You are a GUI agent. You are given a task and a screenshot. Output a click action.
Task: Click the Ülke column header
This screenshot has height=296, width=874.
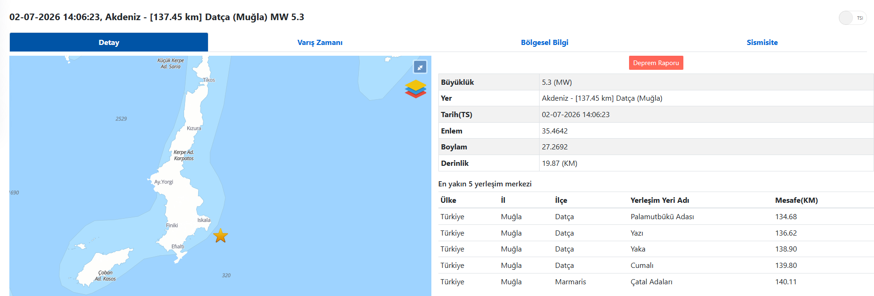click(448, 200)
